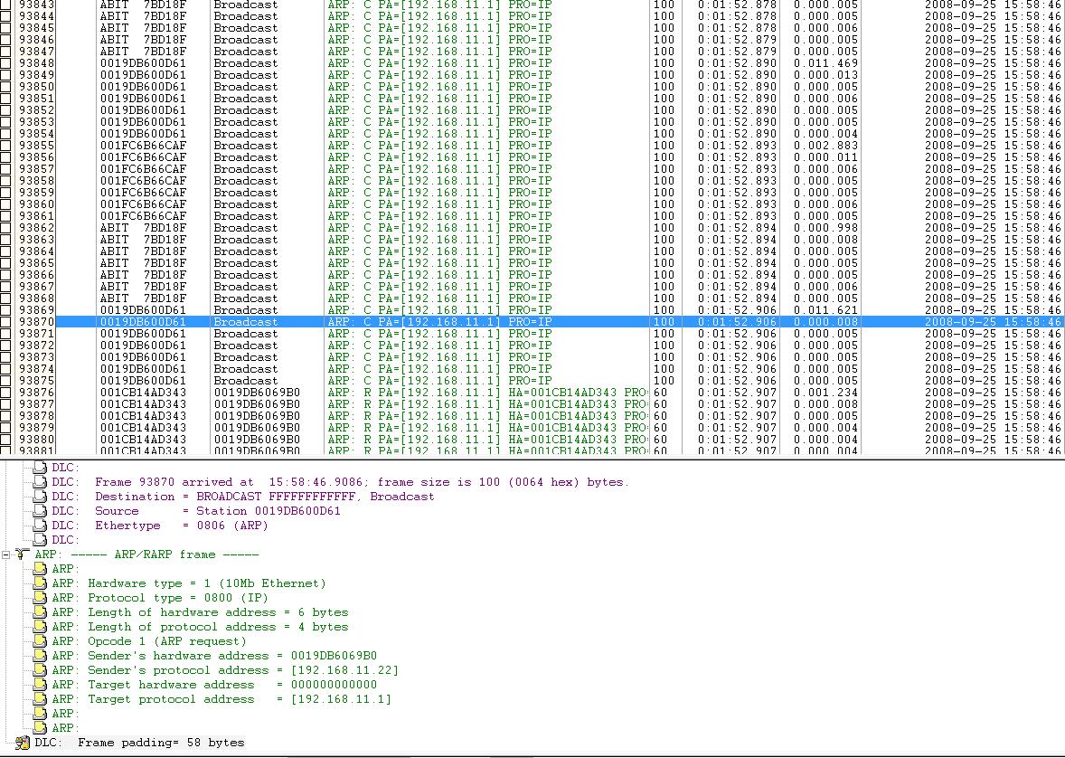
Task: Click the page icon beside Hardware type line
Action: tap(39, 583)
